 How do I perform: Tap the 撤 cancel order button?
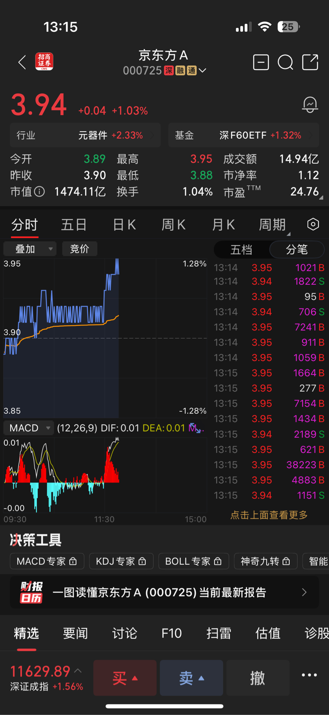coord(258,678)
